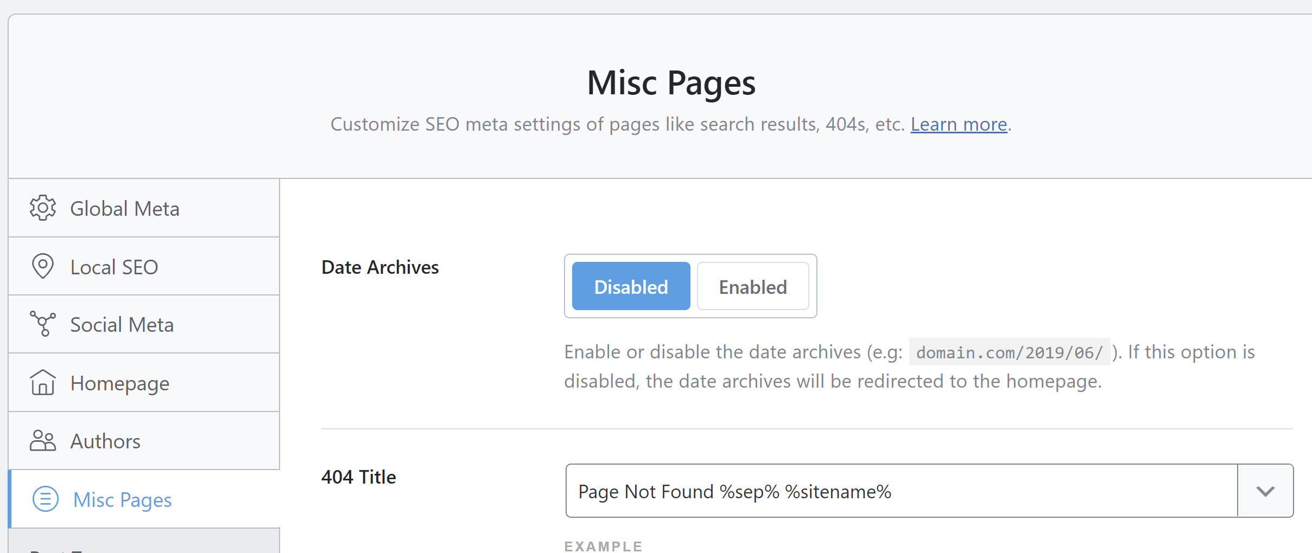Open the Learn more link
The width and height of the screenshot is (1312, 553).
tap(958, 124)
